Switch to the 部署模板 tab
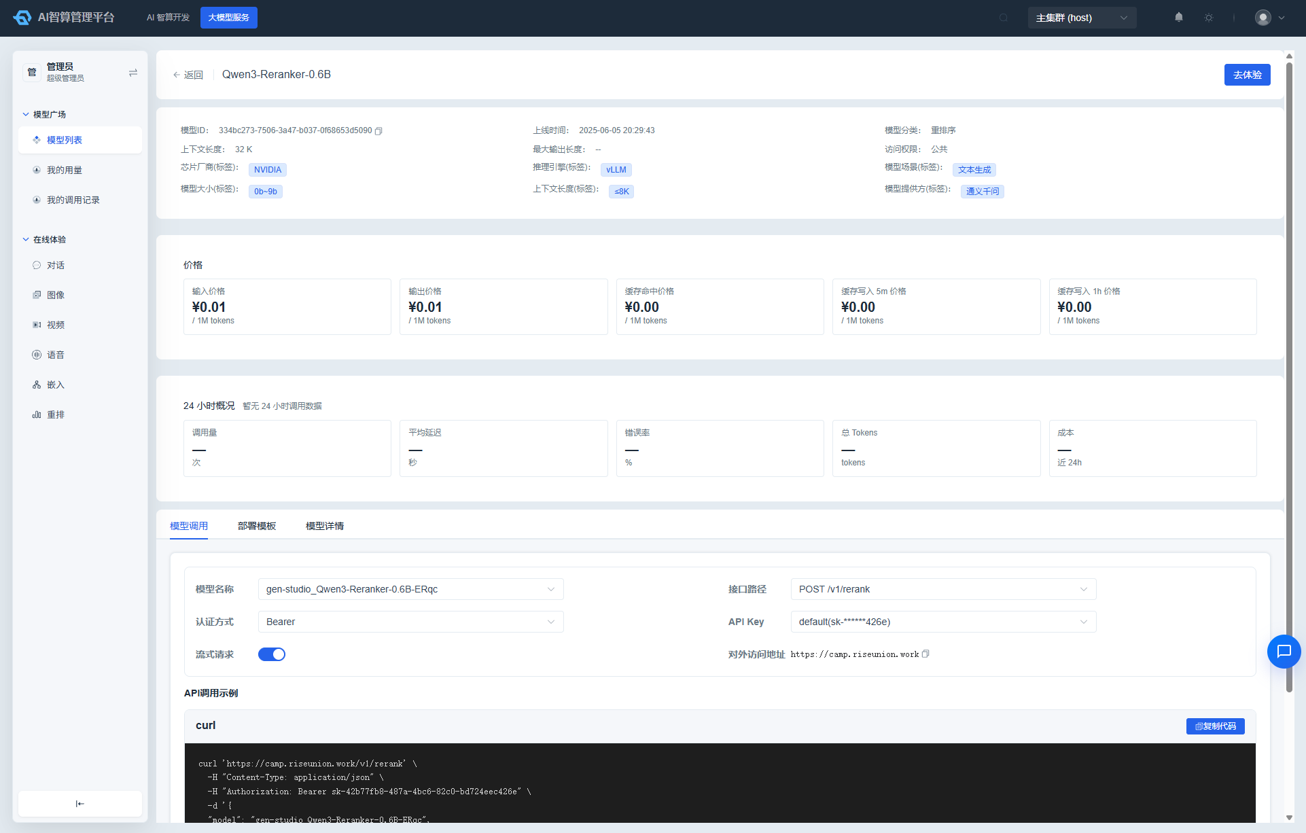Viewport: 1306px width, 833px height. (x=257, y=526)
